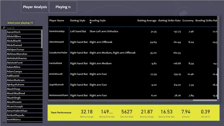
Task: Click Total balls faced card 5627
Action: tap(127, 113)
